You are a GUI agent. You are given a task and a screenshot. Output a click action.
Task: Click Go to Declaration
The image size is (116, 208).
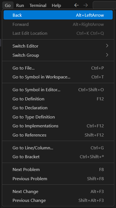point(58,108)
